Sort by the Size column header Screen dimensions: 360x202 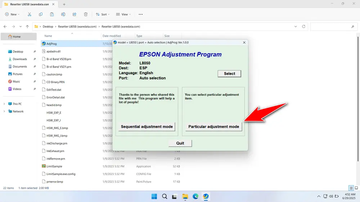click(x=167, y=36)
